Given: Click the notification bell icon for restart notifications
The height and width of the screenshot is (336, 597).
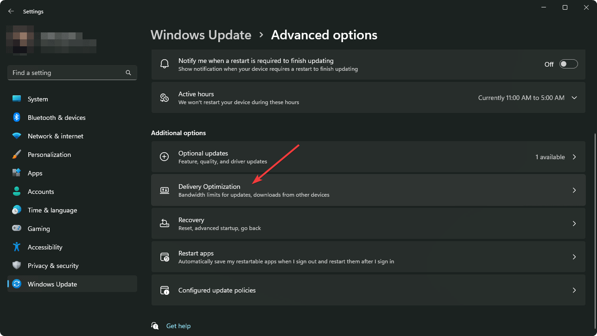Looking at the screenshot, I should pyautogui.click(x=165, y=63).
